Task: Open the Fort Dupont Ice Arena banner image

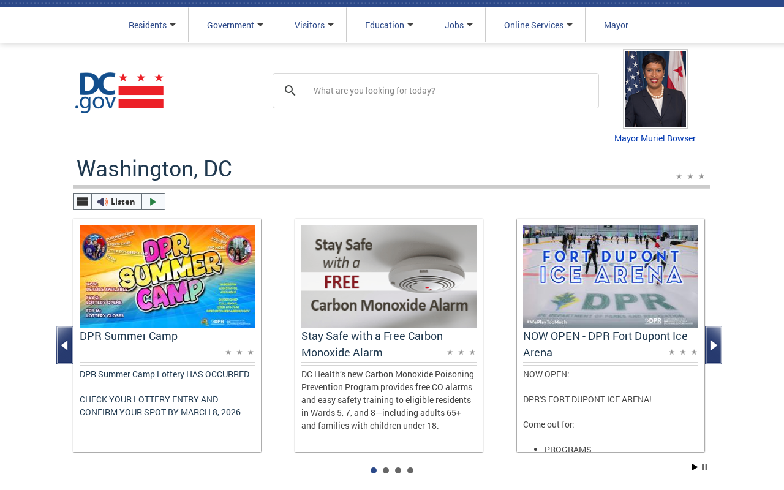Action: [611, 276]
